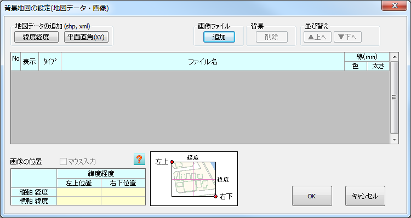411x218 pixels.
Task: Move item down with ▼下へ button
Action: (347, 37)
